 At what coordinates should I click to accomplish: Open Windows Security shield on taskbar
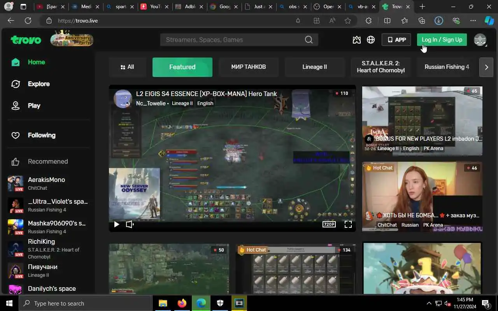click(x=220, y=303)
